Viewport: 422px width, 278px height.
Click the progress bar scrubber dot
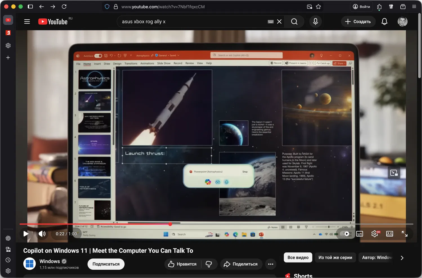[170, 224]
